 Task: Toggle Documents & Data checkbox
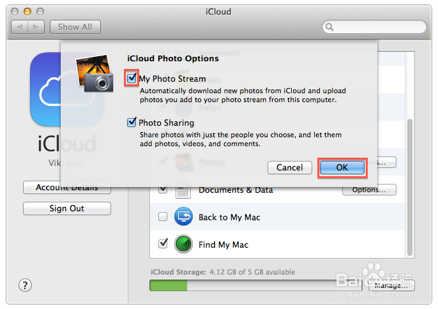tap(163, 190)
